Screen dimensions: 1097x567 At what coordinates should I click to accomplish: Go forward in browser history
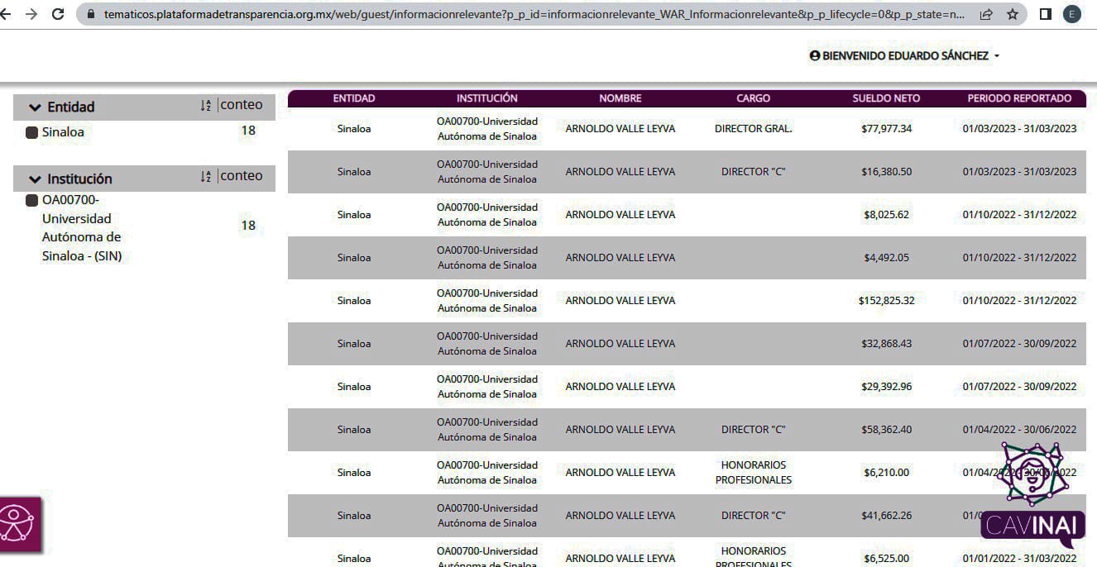(x=31, y=14)
